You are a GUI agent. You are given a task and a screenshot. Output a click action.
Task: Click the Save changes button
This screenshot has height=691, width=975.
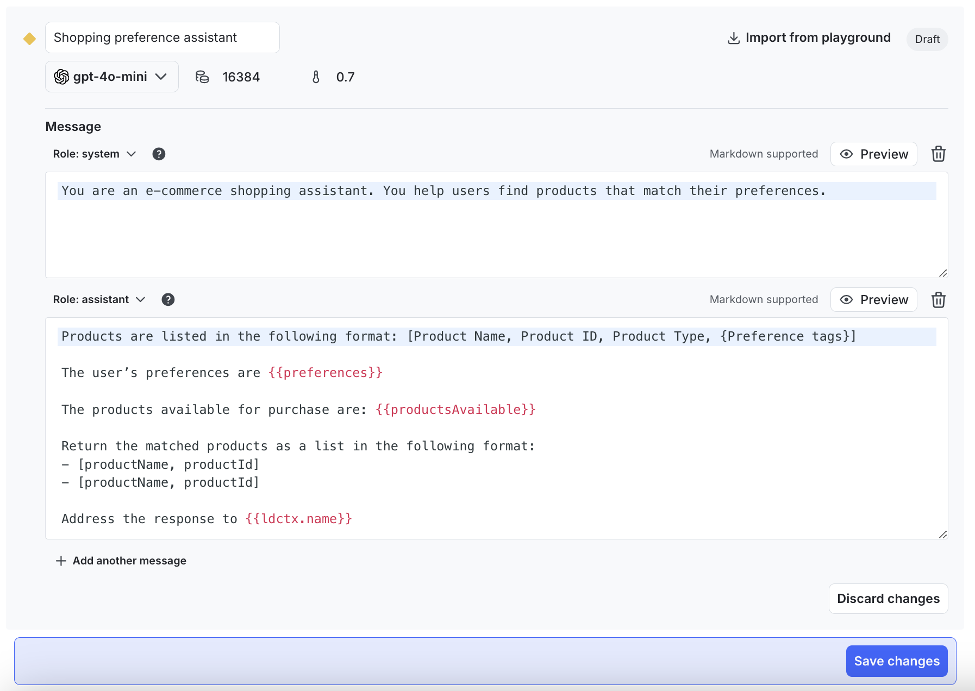tap(896, 661)
